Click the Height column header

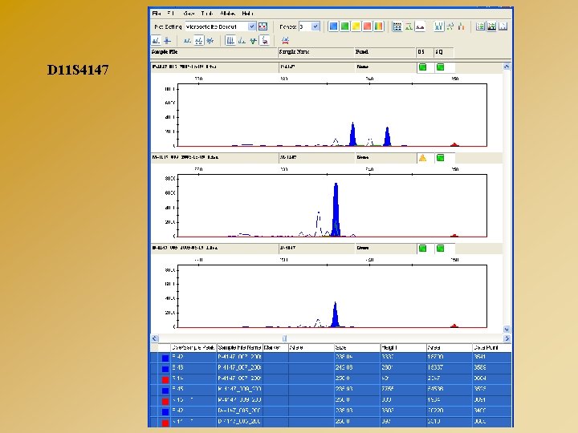pyautogui.click(x=403, y=347)
